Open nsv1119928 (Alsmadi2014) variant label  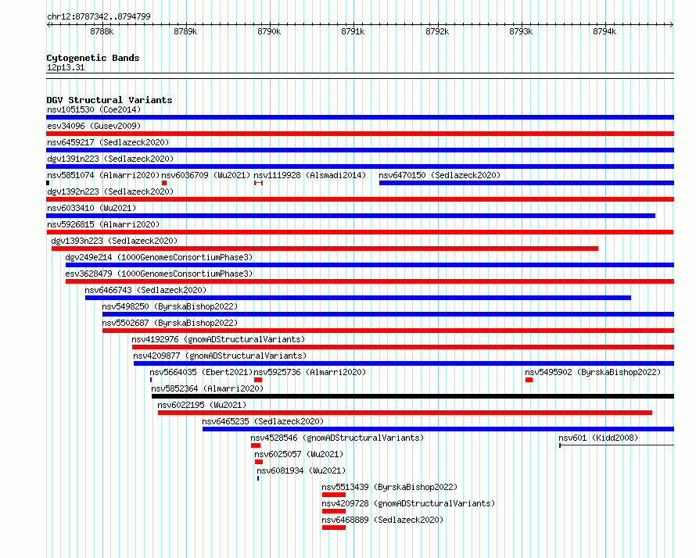tap(310, 175)
